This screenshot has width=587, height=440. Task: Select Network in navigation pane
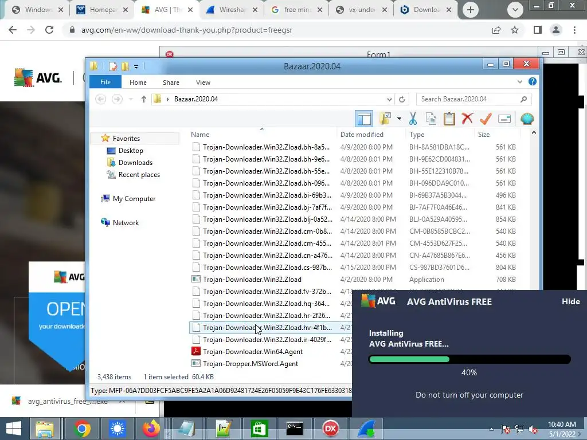126,223
